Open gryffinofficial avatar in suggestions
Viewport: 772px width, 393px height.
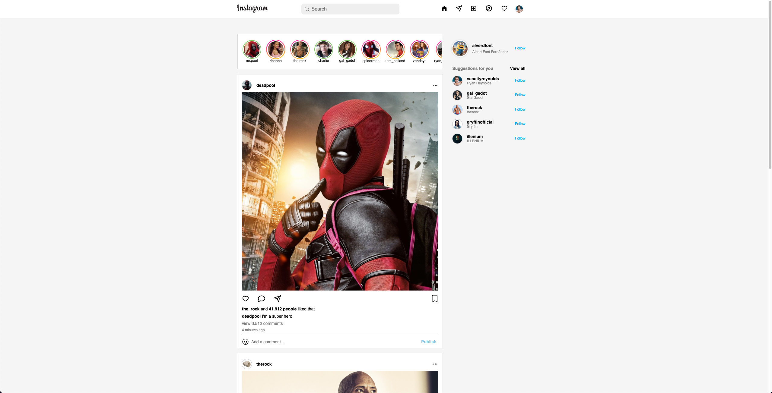pos(457,124)
